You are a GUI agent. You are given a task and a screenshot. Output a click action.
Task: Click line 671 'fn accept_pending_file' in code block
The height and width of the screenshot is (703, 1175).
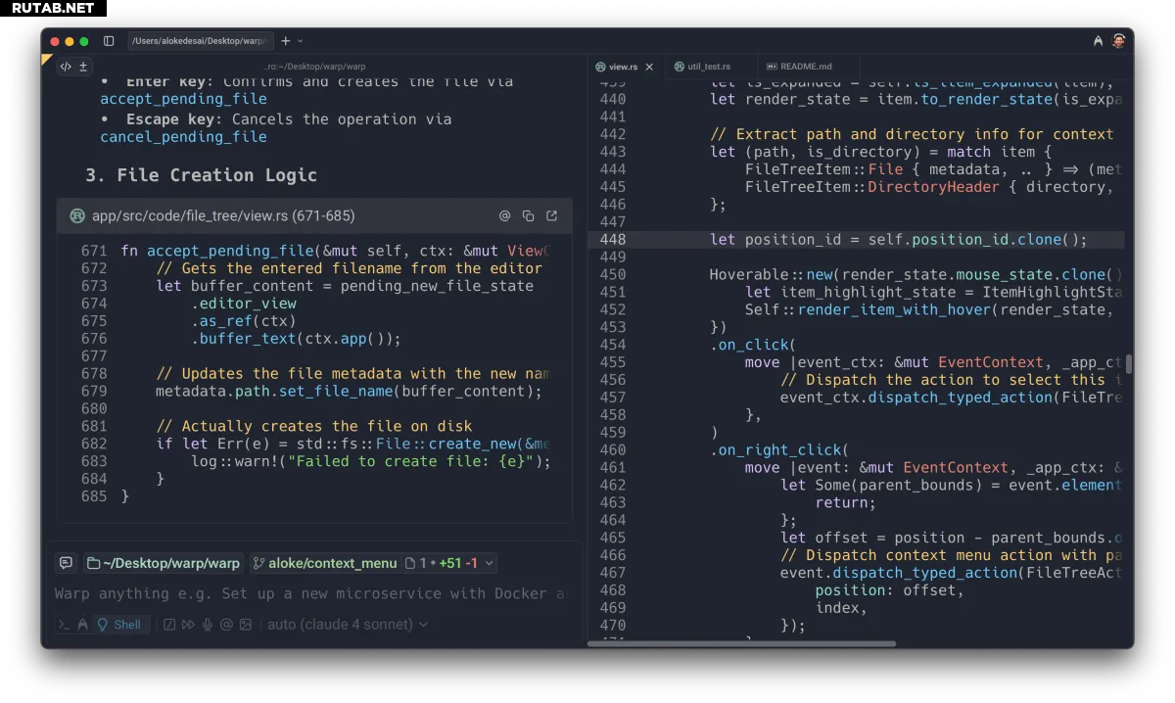pyautogui.click(x=336, y=251)
